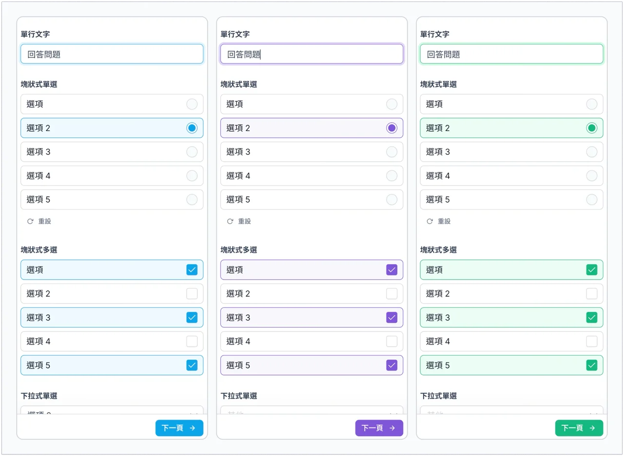Click the purple panel's 重設 refresh icon
This screenshot has height=456, width=624.
(230, 221)
